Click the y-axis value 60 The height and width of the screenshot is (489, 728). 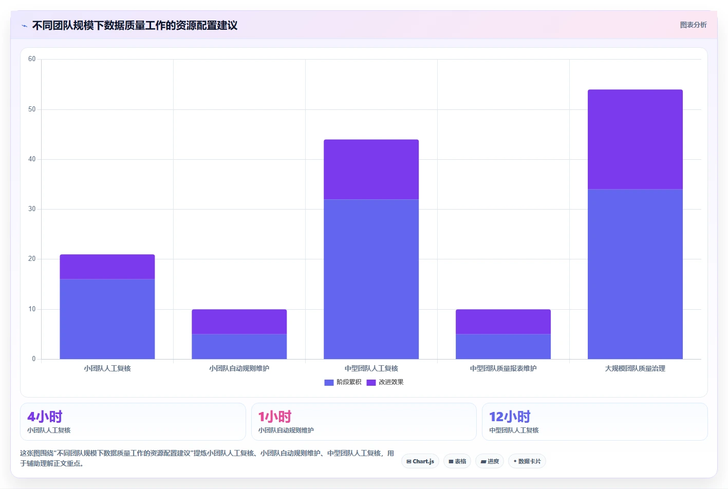(x=32, y=59)
